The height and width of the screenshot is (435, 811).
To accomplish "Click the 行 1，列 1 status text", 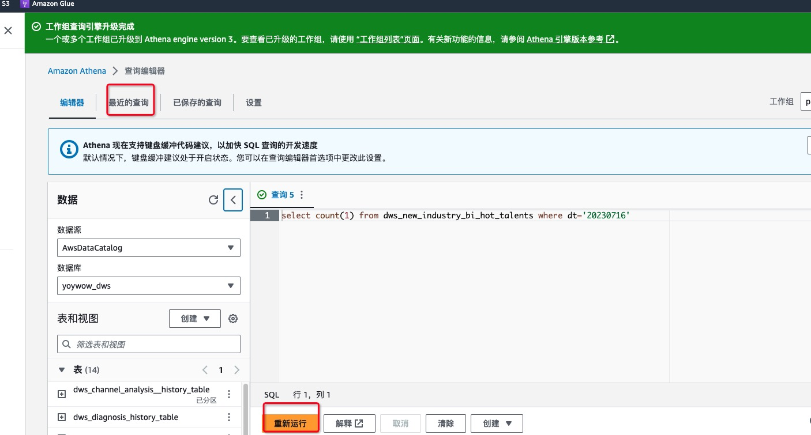I will pos(312,395).
